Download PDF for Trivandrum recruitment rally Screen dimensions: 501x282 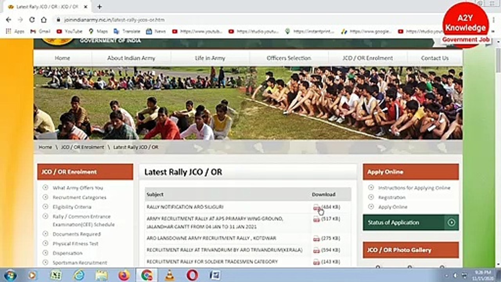(x=316, y=250)
